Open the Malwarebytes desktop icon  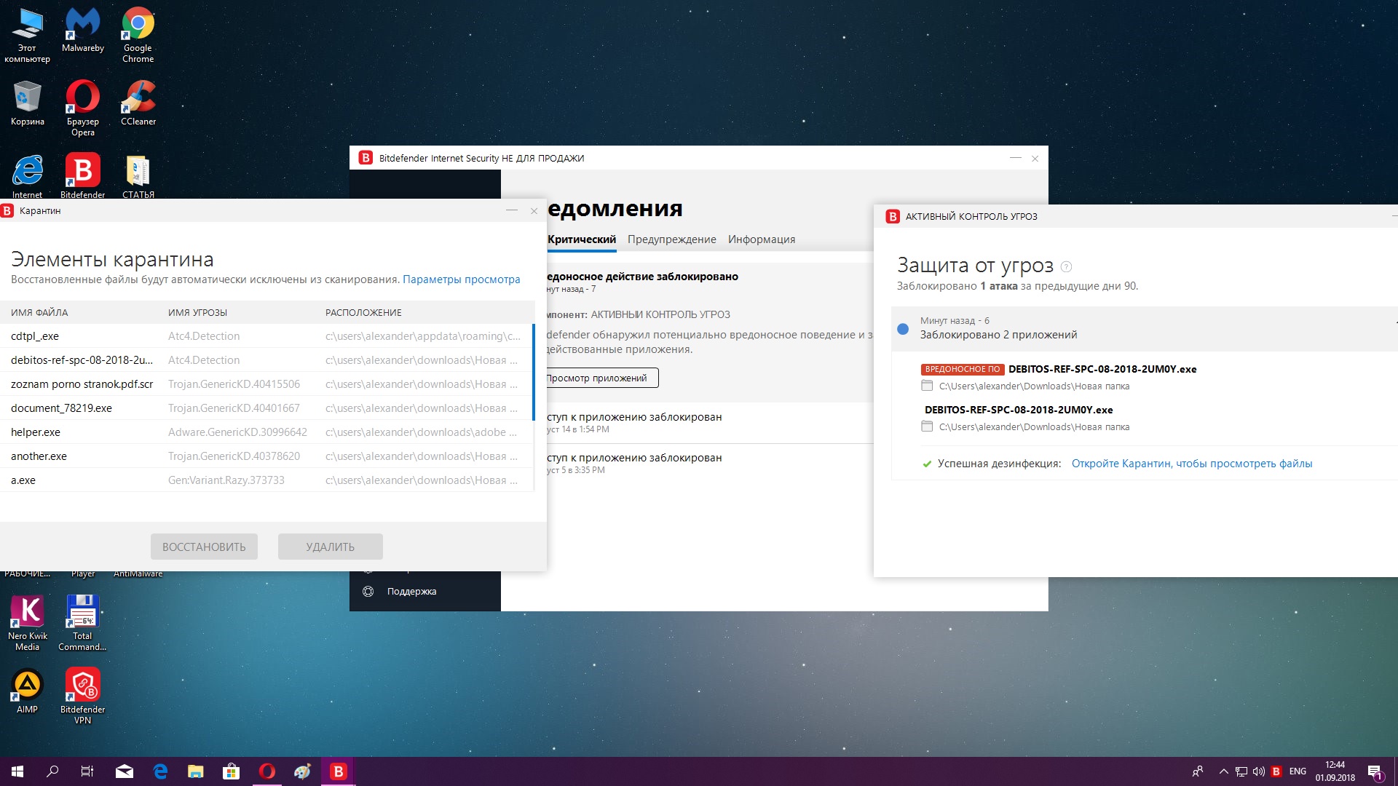(82, 29)
